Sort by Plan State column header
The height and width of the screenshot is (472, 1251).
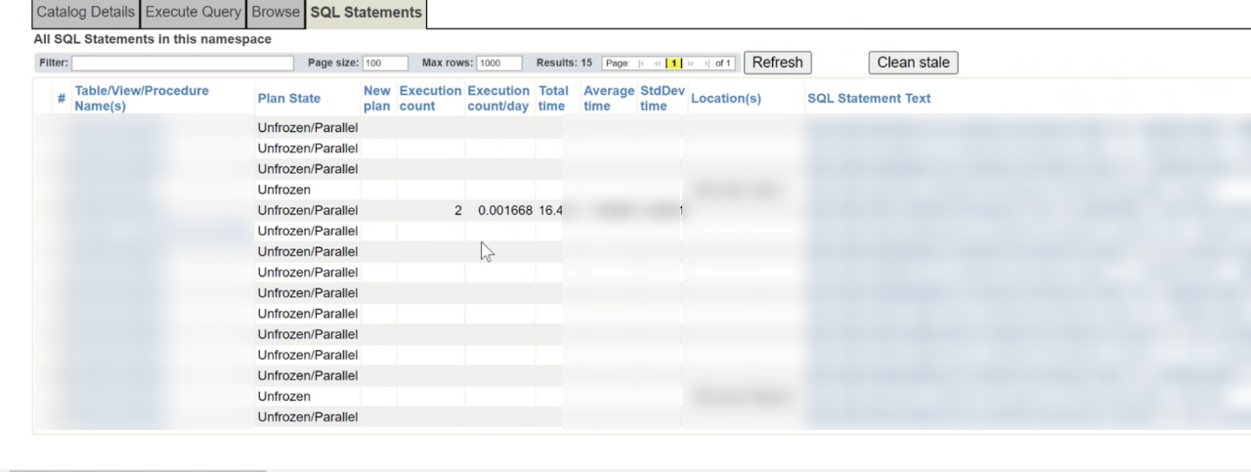click(x=289, y=99)
